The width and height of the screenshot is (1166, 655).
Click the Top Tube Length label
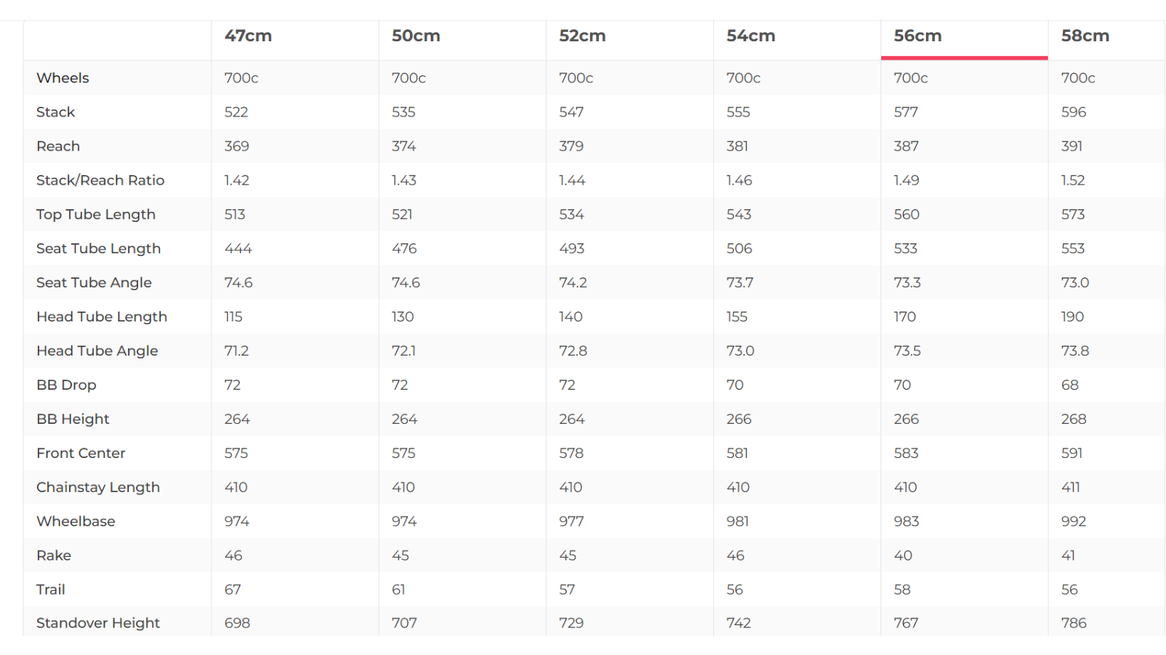coord(96,215)
